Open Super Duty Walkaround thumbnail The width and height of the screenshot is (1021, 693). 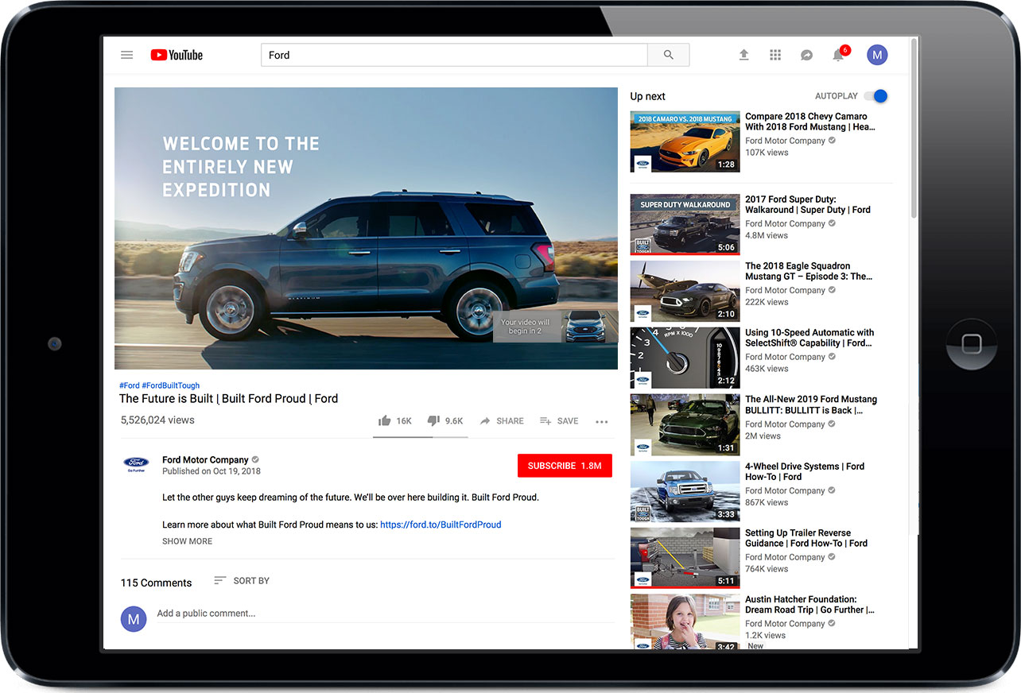[685, 225]
